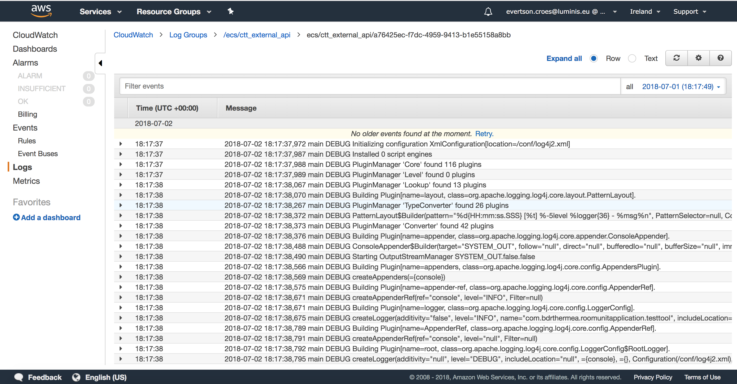Select the Text display radio button
Viewport: 737px width, 384px height.
pos(632,58)
